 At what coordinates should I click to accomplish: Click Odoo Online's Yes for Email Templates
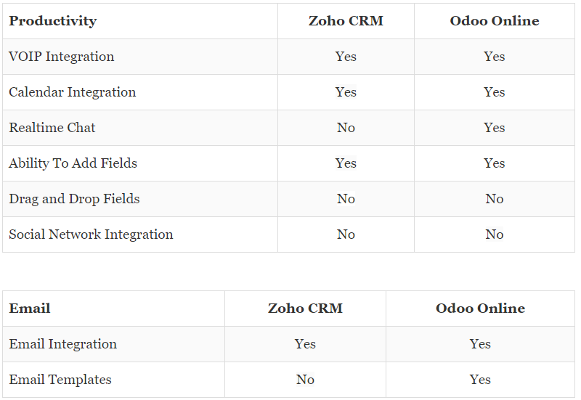pos(480,380)
